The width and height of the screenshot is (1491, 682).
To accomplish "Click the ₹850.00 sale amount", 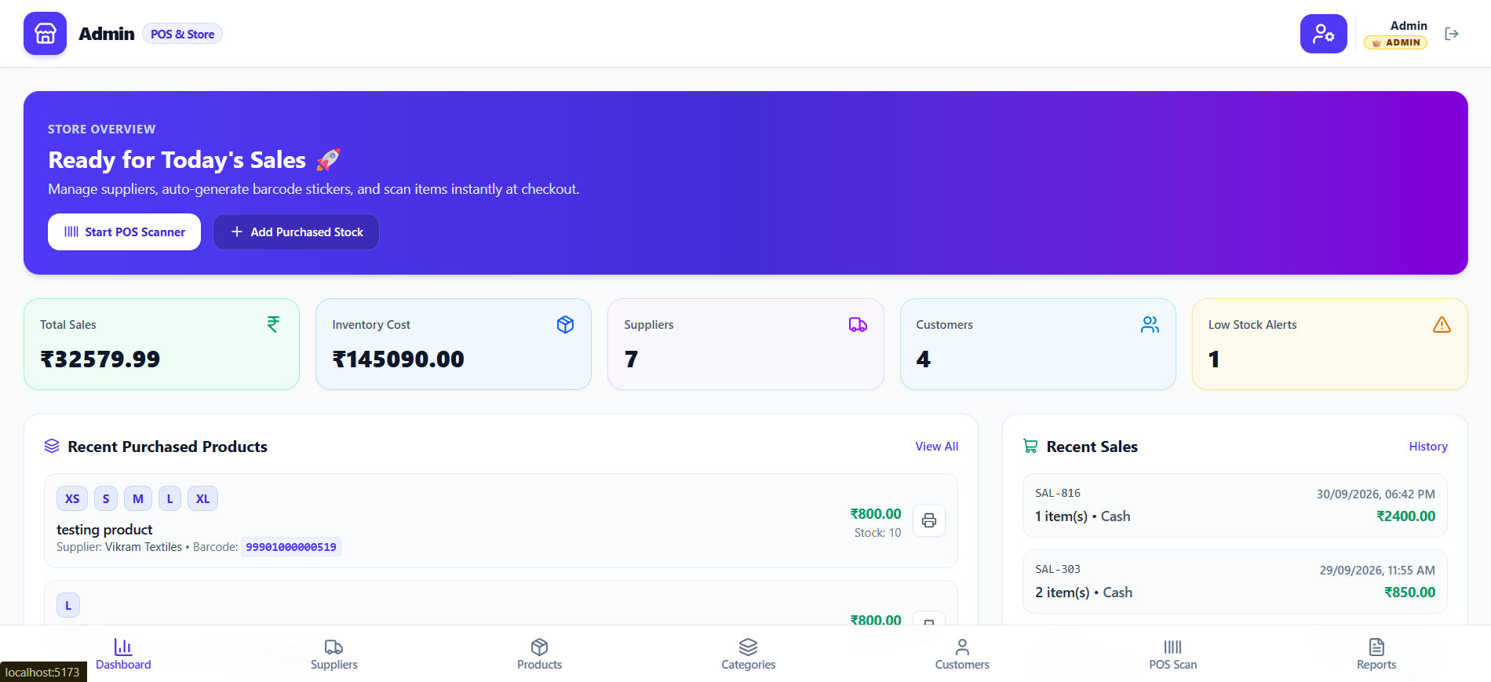I will pyautogui.click(x=1409, y=592).
